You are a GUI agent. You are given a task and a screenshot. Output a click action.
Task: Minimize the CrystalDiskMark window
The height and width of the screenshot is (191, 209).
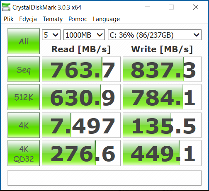pos(147,7)
